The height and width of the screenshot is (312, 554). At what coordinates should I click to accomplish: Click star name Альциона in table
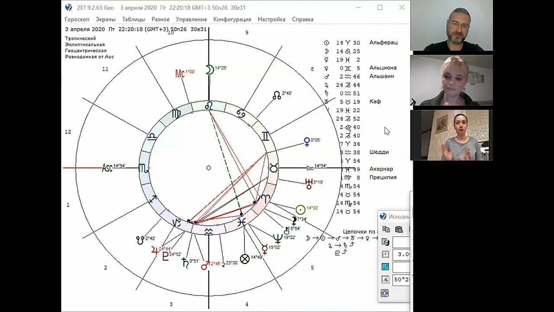pos(383,68)
